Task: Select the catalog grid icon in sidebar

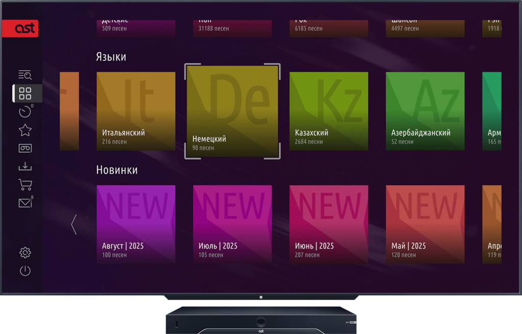Action: [25, 93]
